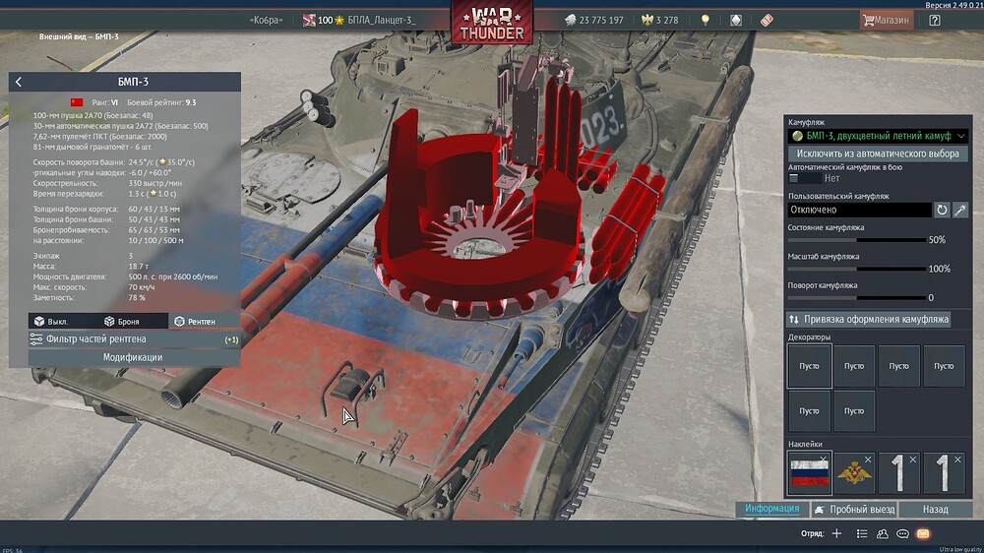Go back using the arrow beside БМП-3
This screenshot has height=553, width=984.
(19, 82)
